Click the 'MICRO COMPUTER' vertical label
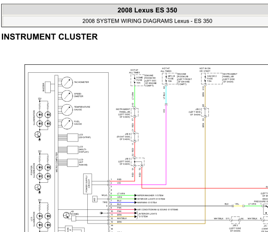 57,162
